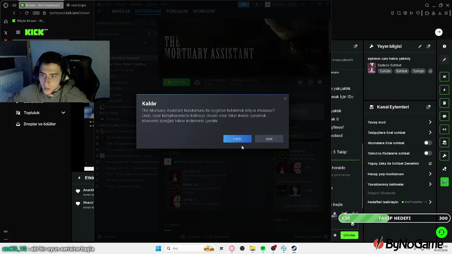Open the X (Twitter) sidebar icon
The height and width of the screenshot is (254, 452).
click(6, 32)
